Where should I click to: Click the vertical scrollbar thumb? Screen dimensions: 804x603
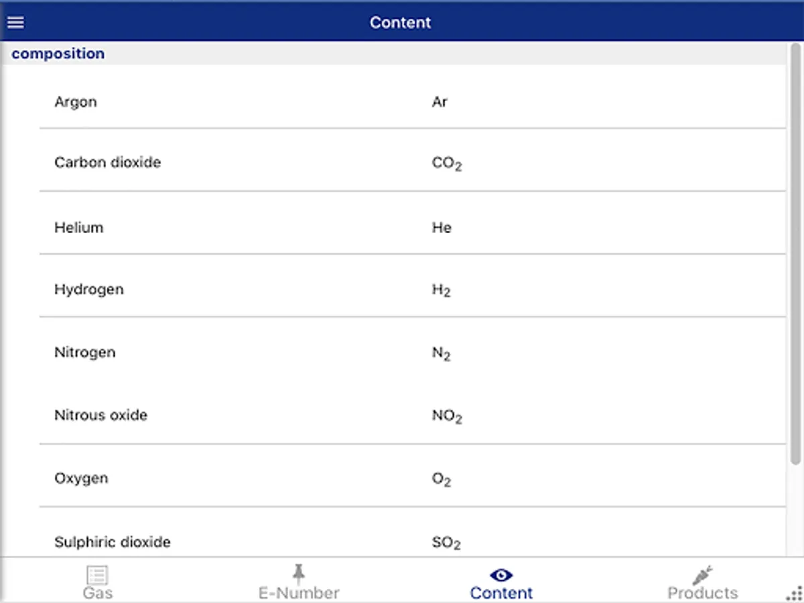(795, 255)
